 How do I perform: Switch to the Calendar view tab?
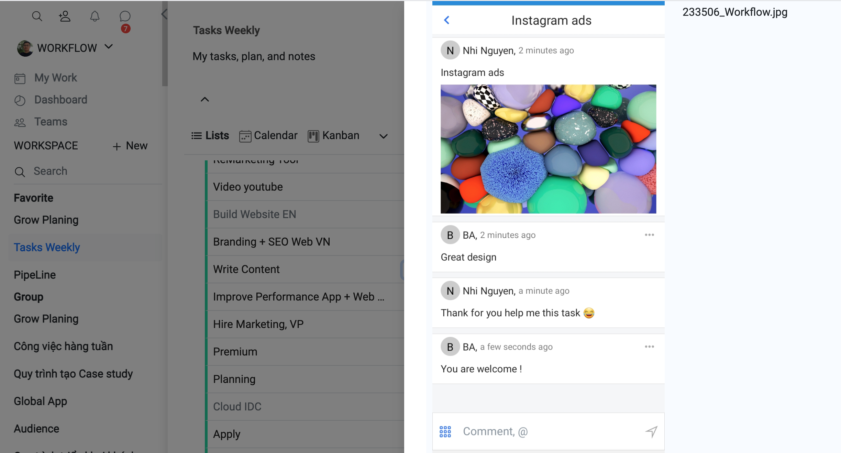(268, 136)
